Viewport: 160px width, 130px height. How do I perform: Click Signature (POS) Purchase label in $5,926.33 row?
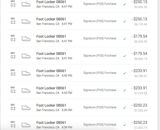100,4
